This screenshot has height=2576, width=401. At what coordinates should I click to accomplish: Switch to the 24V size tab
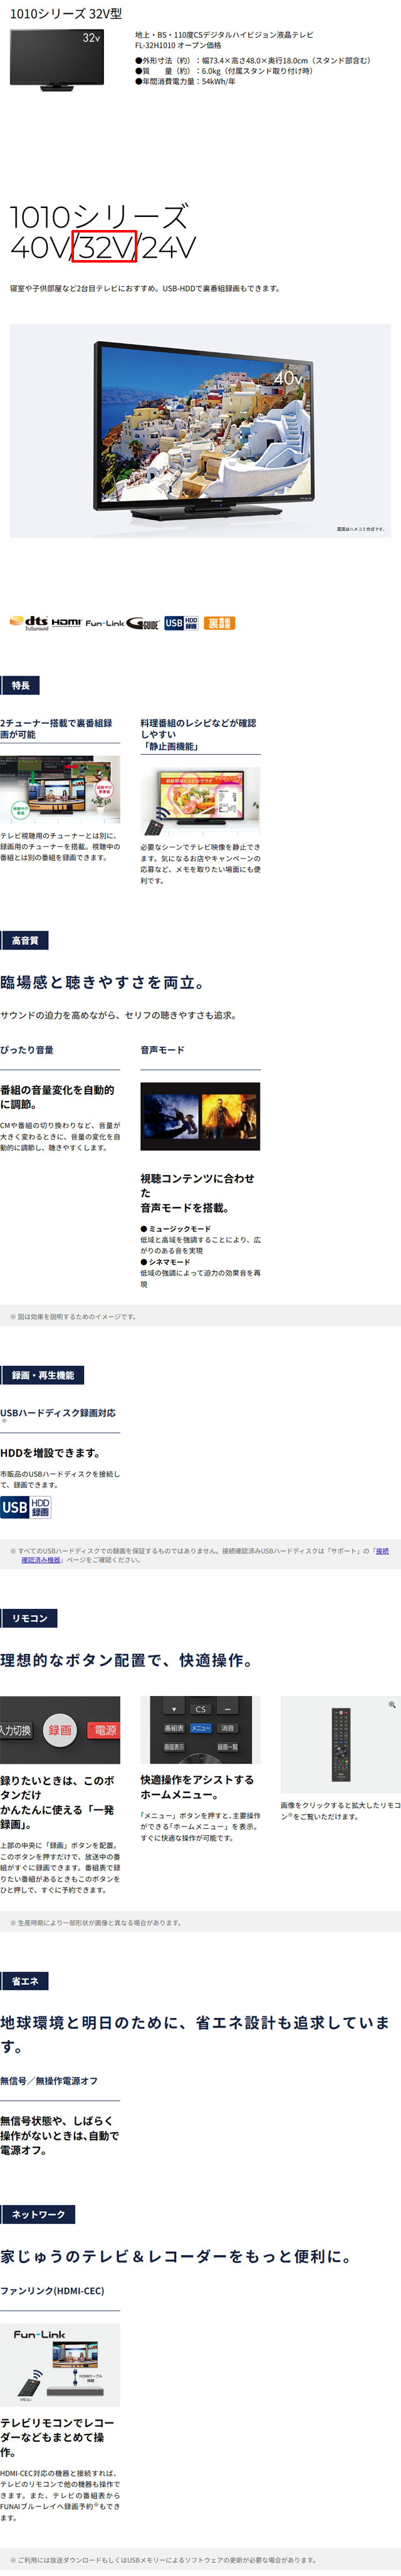click(167, 246)
